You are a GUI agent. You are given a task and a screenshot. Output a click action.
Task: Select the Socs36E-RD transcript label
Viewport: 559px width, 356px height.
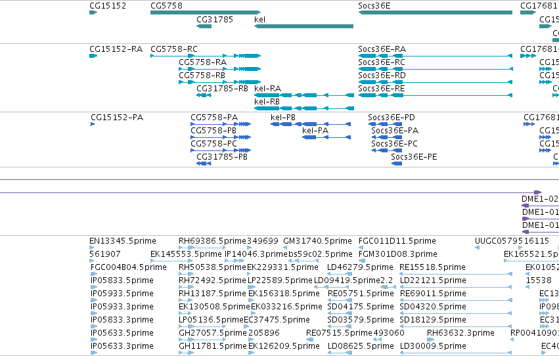(x=382, y=75)
